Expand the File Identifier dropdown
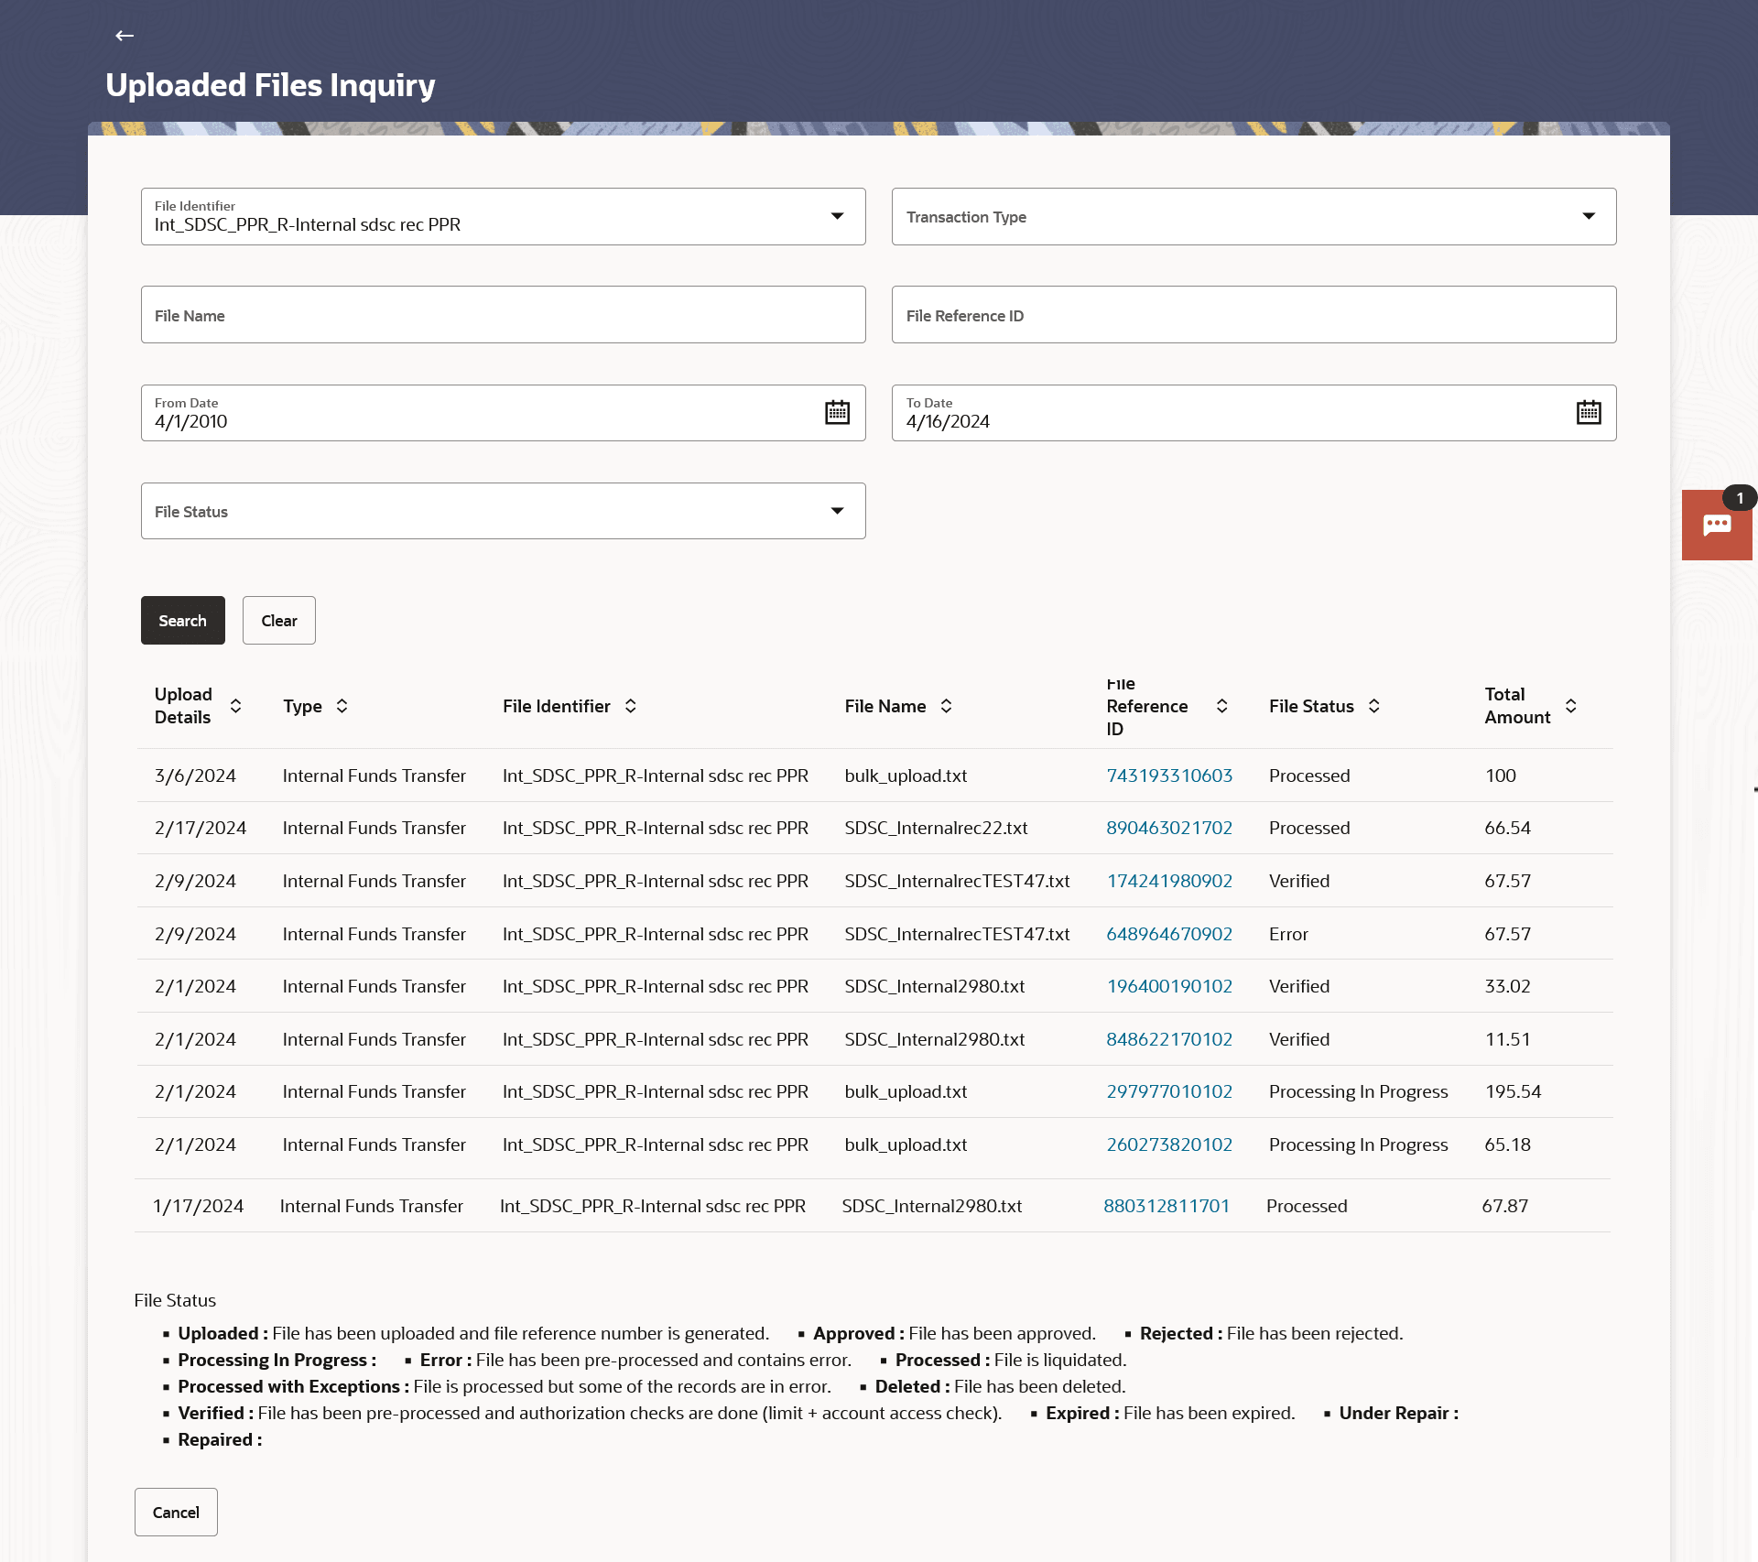 coord(837,217)
